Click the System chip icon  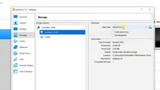click(15, 23)
